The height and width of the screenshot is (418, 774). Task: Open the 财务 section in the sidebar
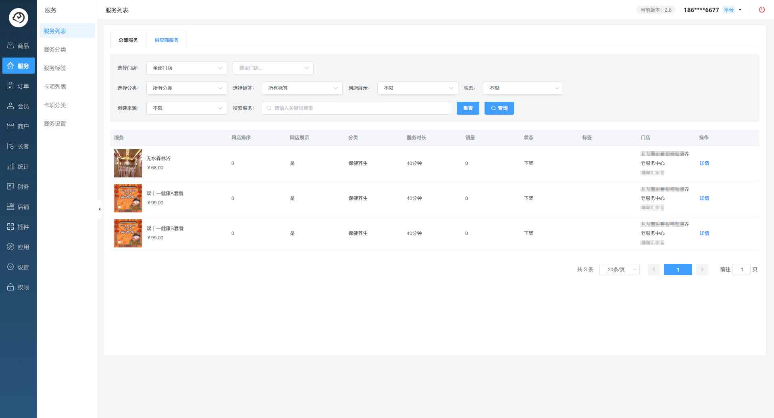[19, 187]
